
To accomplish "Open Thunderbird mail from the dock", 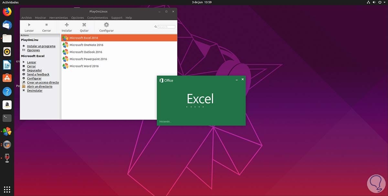I will 7,25.
